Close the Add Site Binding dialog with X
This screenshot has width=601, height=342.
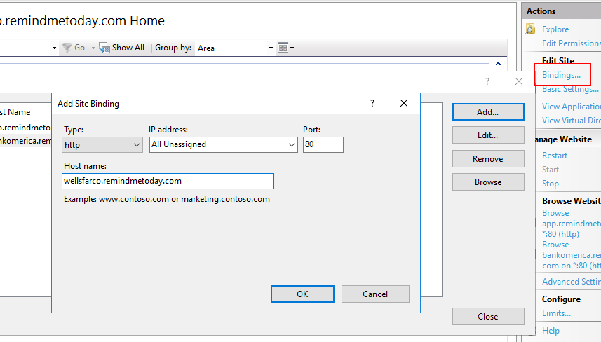(x=404, y=103)
